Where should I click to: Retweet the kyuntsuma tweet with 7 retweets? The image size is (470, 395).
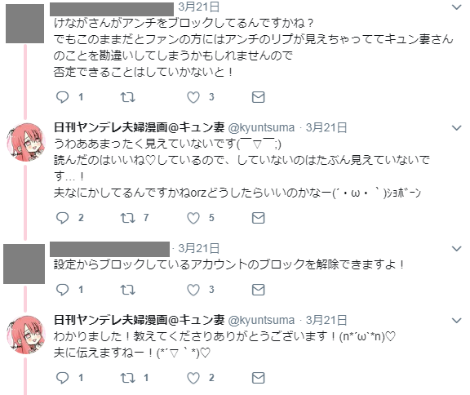pyautogui.click(x=127, y=218)
